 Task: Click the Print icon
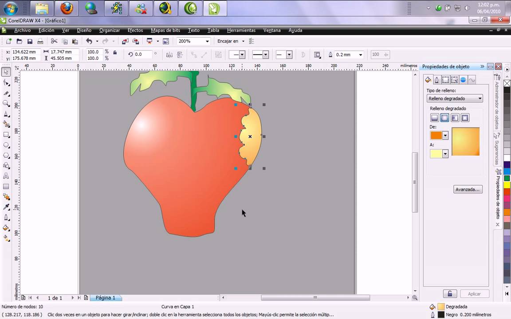coord(40,41)
